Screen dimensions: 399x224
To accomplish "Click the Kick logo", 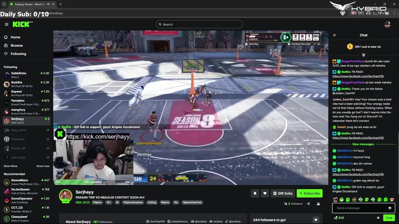I will click(23, 24).
